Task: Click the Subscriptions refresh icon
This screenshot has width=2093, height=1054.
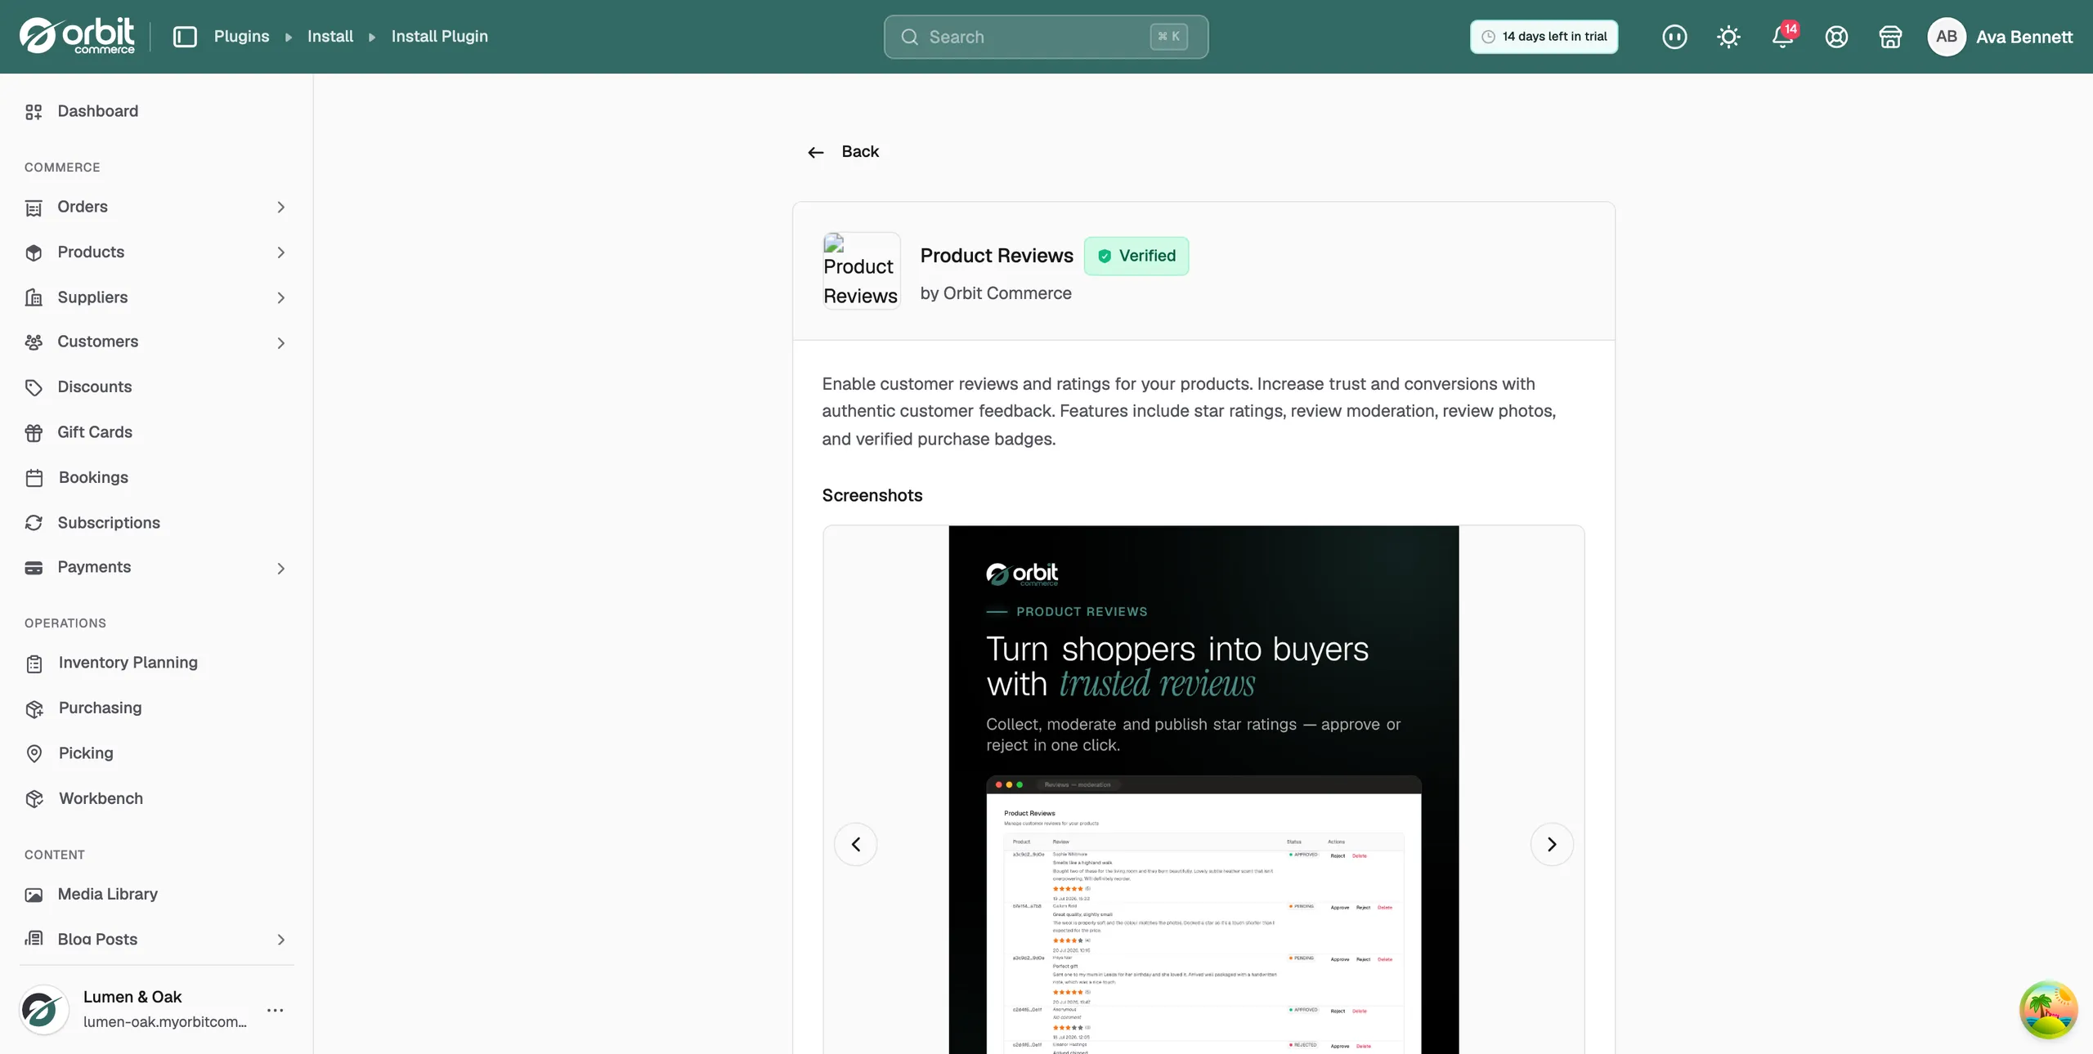Action: 34,523
